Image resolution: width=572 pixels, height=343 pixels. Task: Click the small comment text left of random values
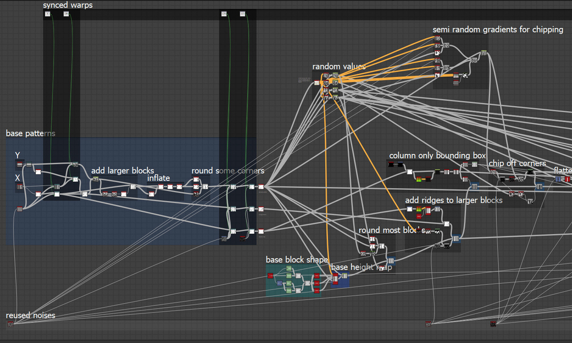pyautogui.click(x=304, y=80)
